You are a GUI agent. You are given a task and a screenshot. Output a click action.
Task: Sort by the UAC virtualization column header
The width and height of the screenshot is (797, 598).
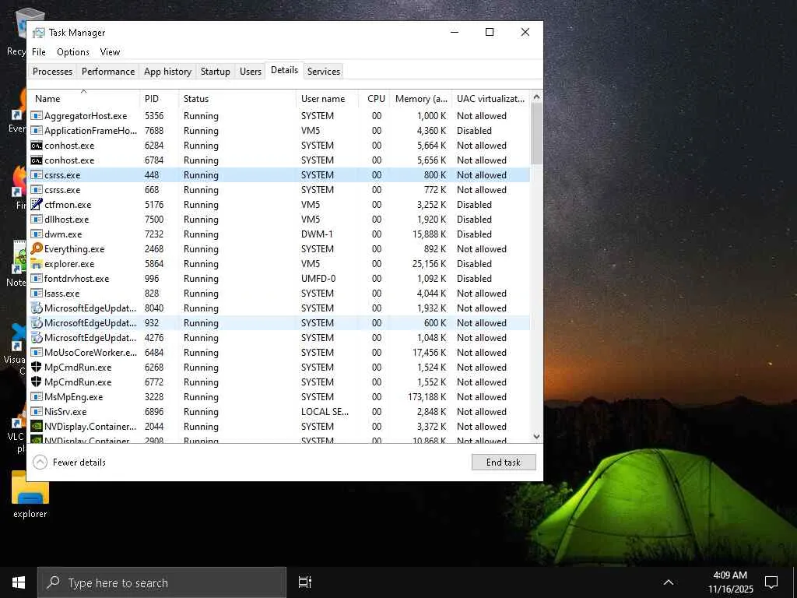point(490,99)
